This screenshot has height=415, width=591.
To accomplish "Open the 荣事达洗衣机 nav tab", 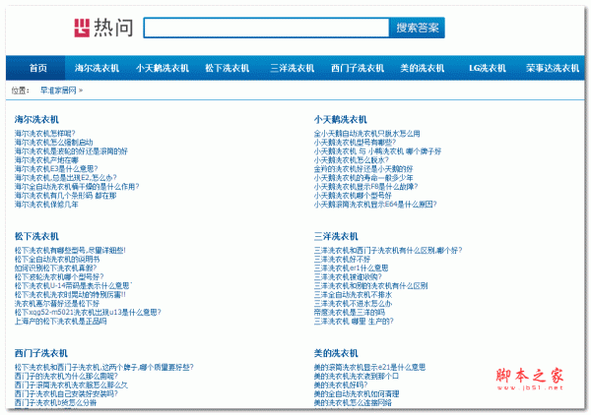I will [x=553, y=68].
